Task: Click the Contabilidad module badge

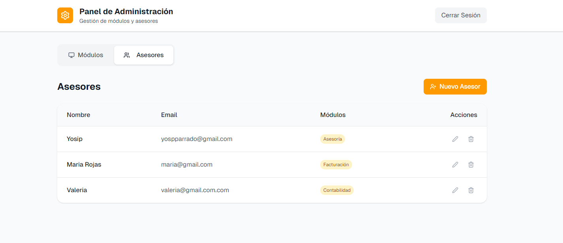Action: coord(337,190)
